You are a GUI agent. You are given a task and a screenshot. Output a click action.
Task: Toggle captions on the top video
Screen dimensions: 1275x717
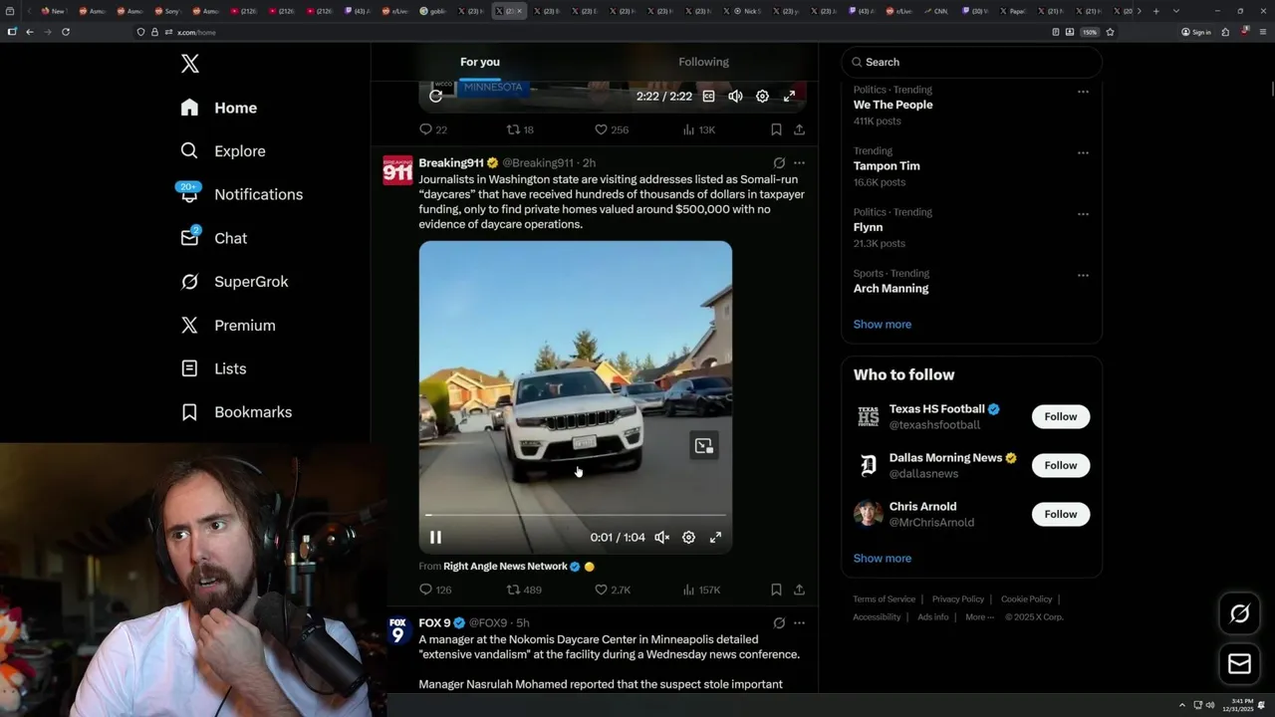click(708, 96)
